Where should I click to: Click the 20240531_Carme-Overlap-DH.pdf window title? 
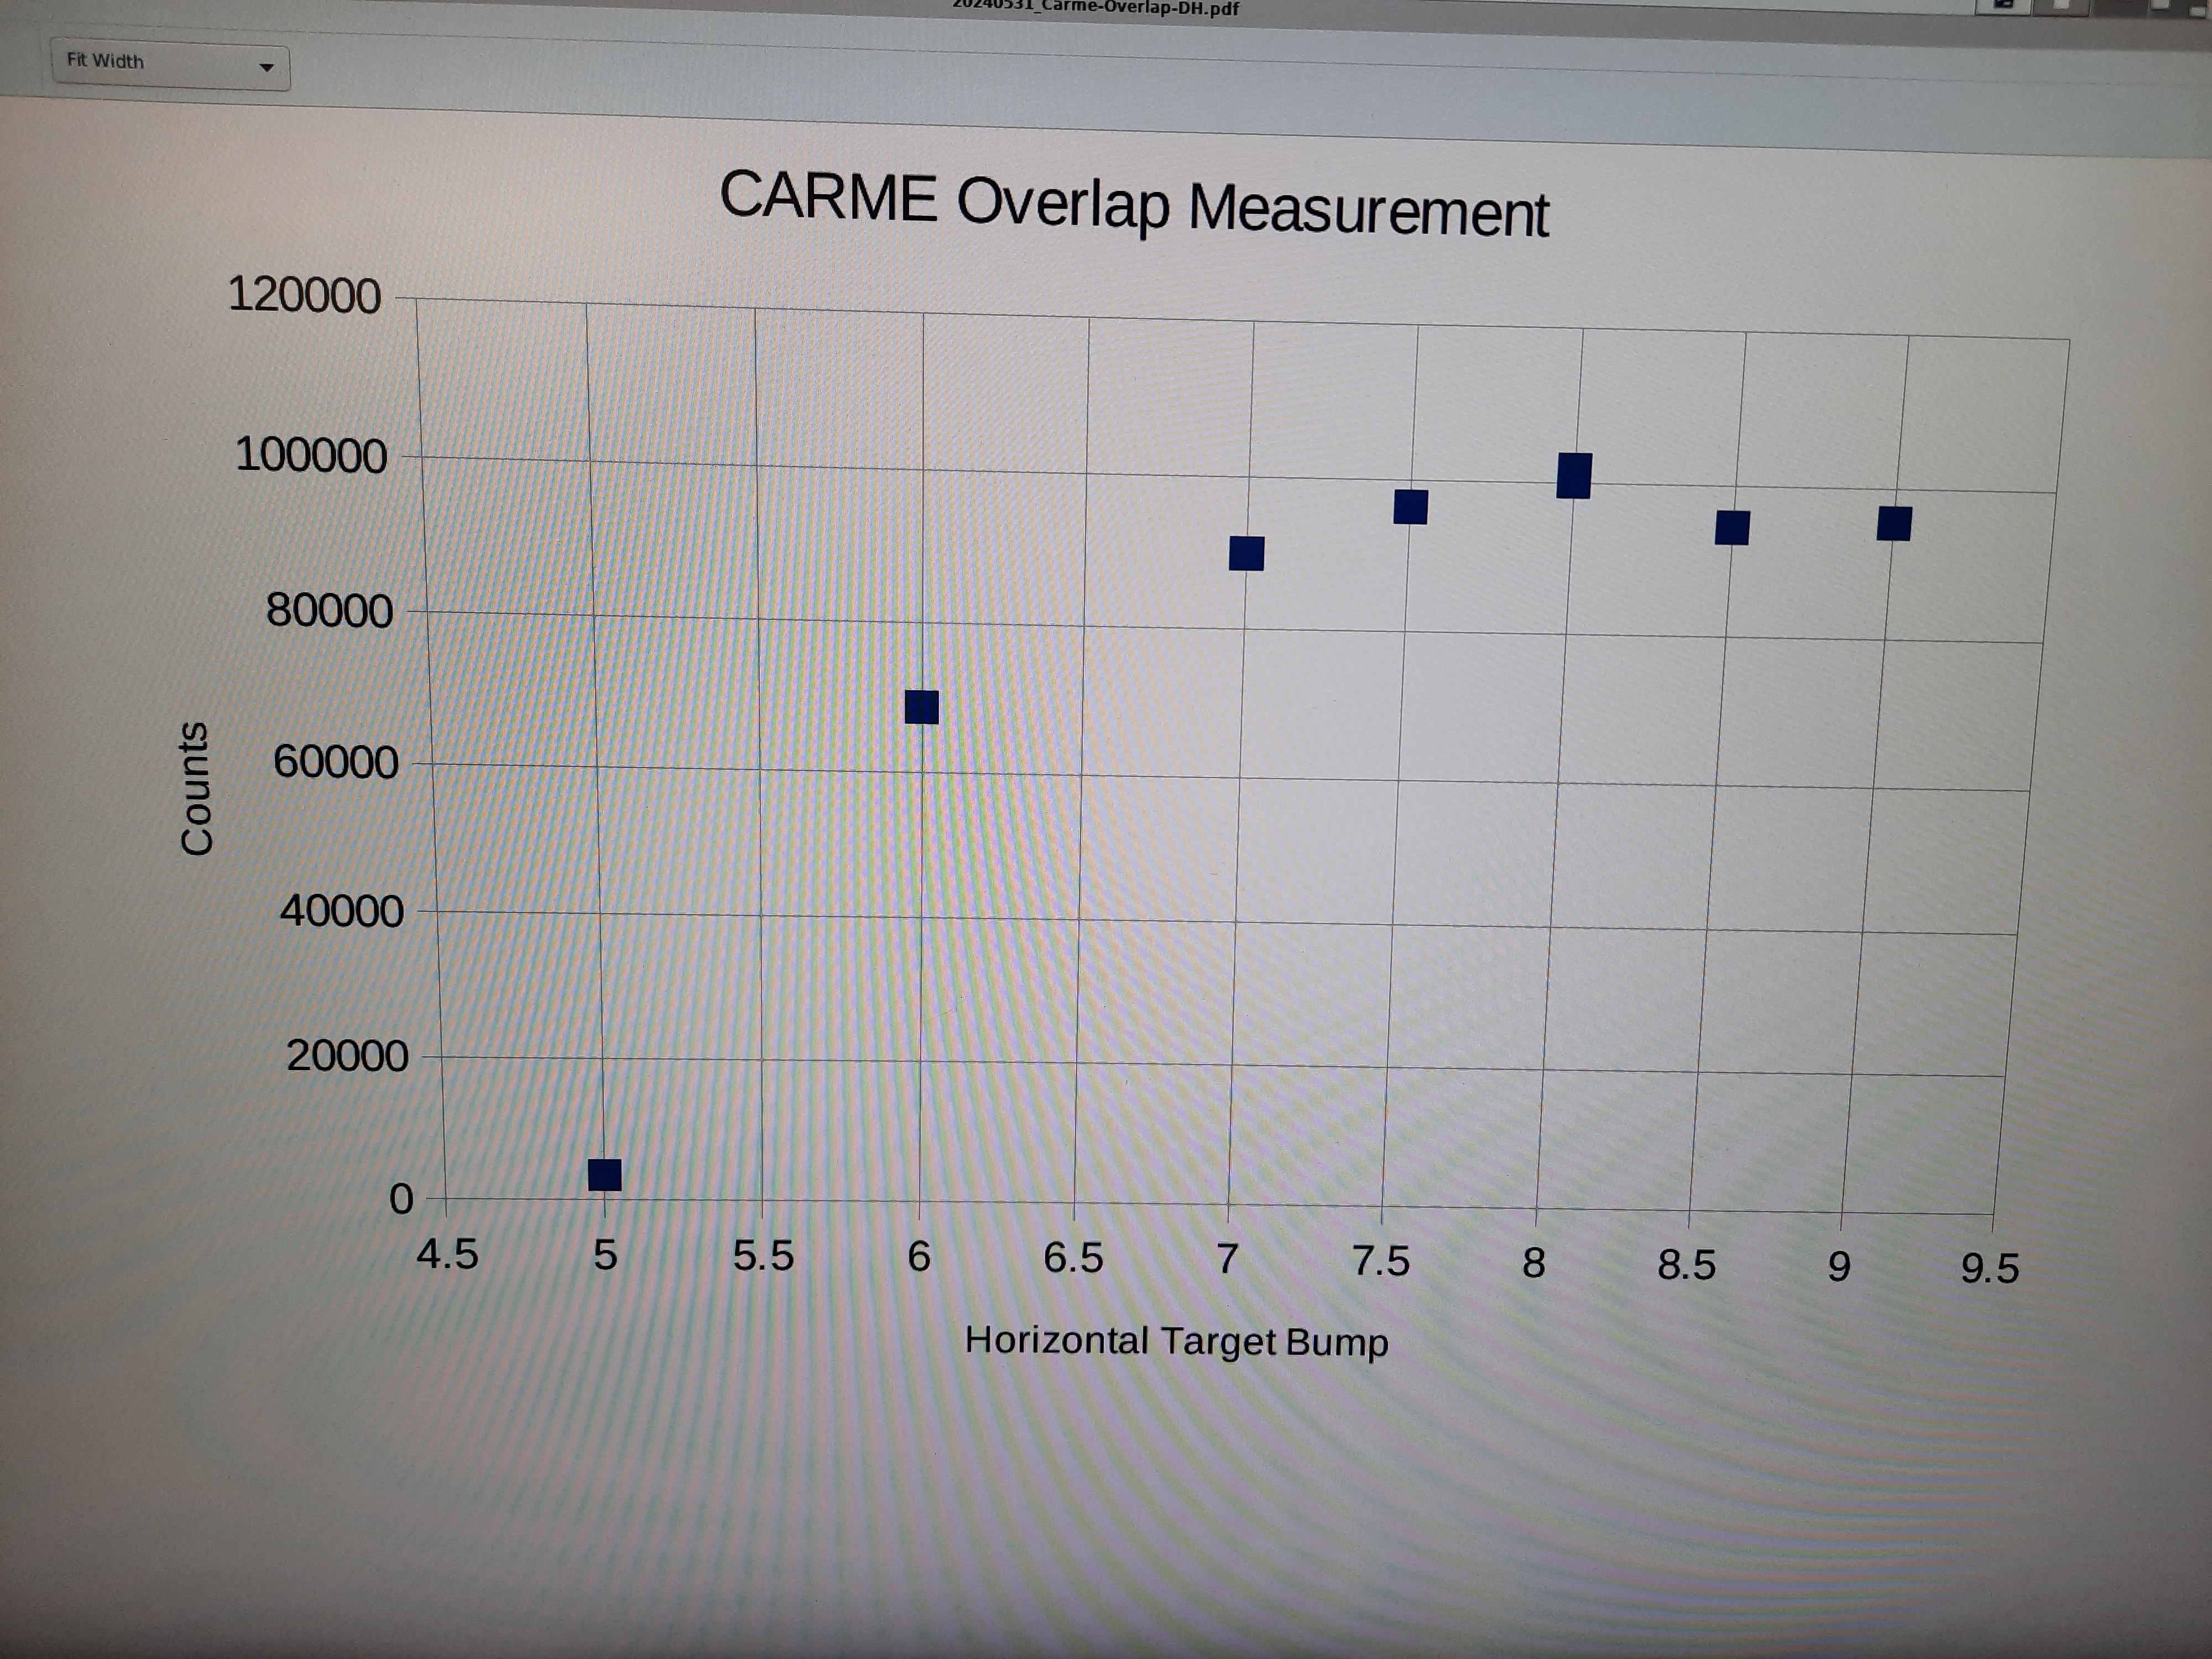(x=1095, y=8)
